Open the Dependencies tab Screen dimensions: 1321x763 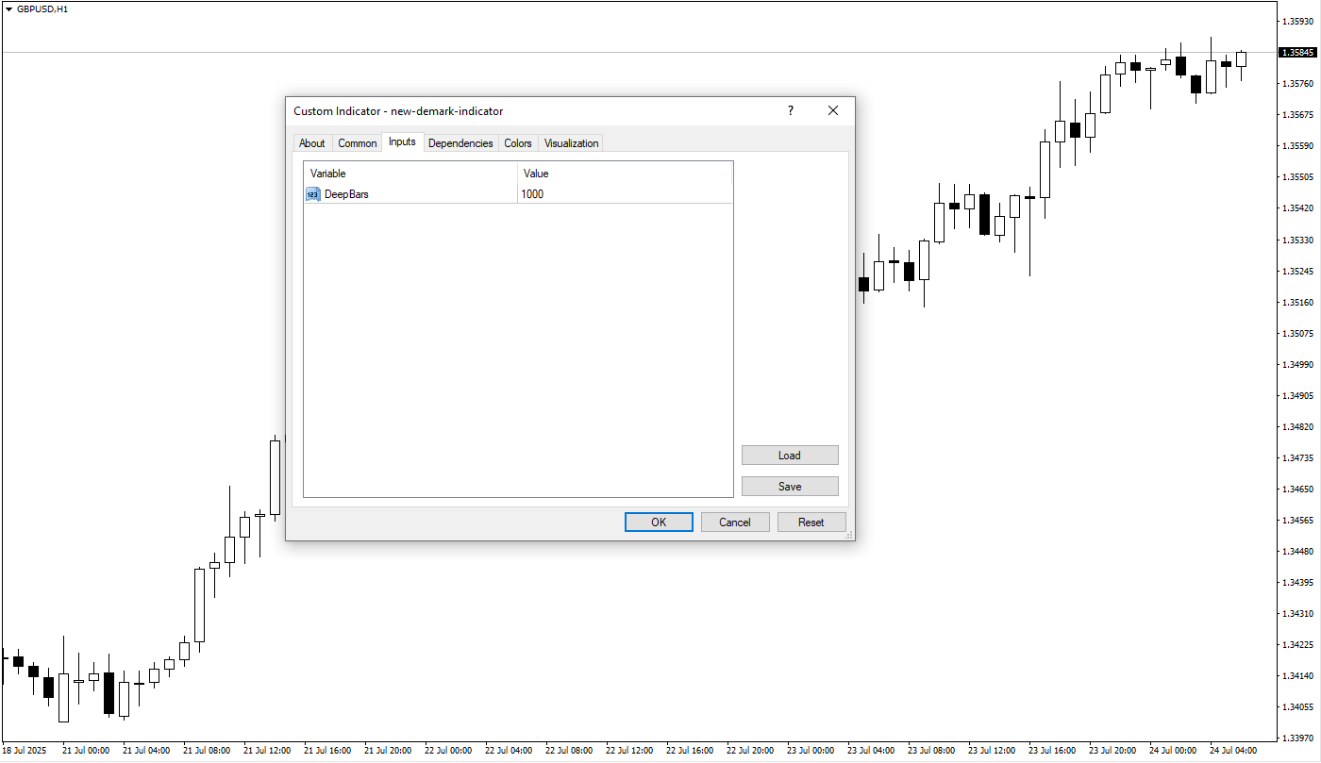point(460,143)
